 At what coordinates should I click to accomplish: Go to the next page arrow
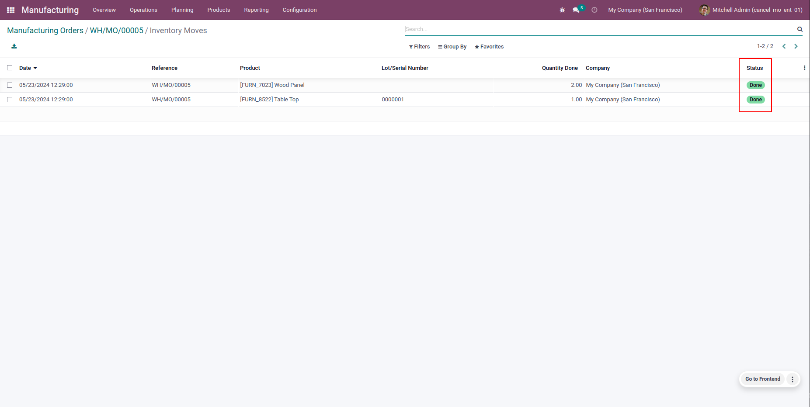click(x=796, y=46)
